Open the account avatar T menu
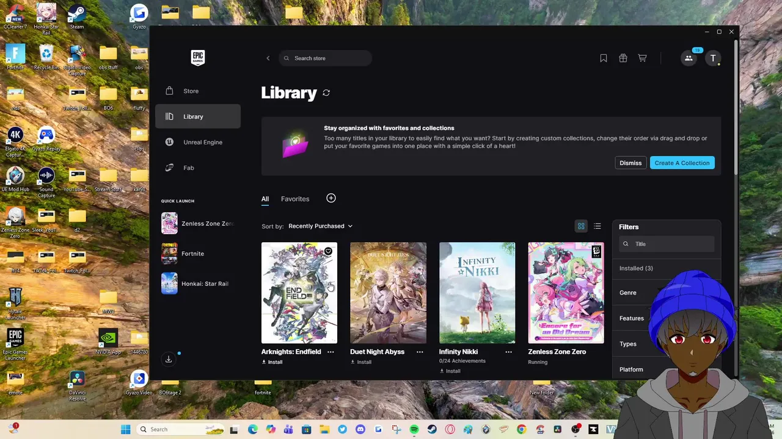Screen dimensions: 782x439 pos(713,58)
